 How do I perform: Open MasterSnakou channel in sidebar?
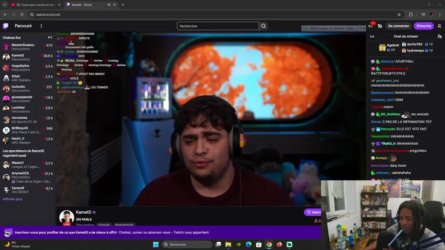(x=28, y=47)
